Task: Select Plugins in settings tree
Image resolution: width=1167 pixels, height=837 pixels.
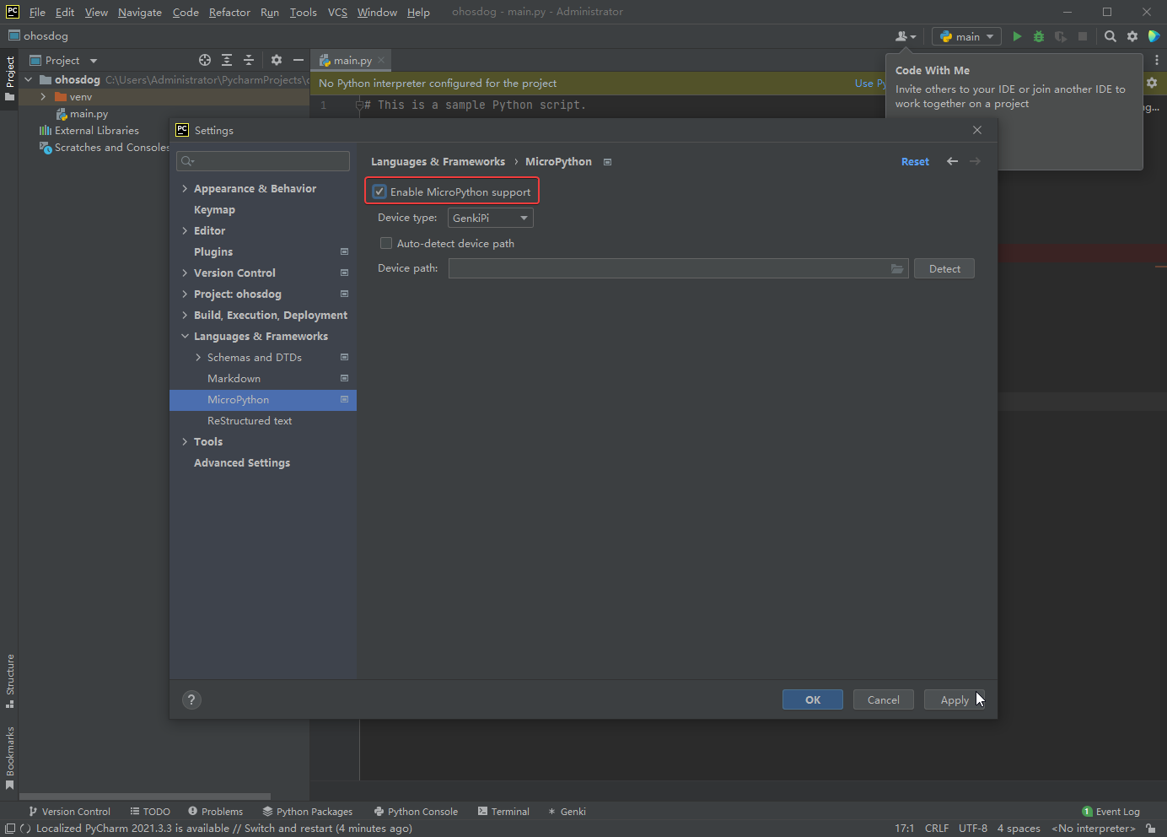Action: coord(263,252)
